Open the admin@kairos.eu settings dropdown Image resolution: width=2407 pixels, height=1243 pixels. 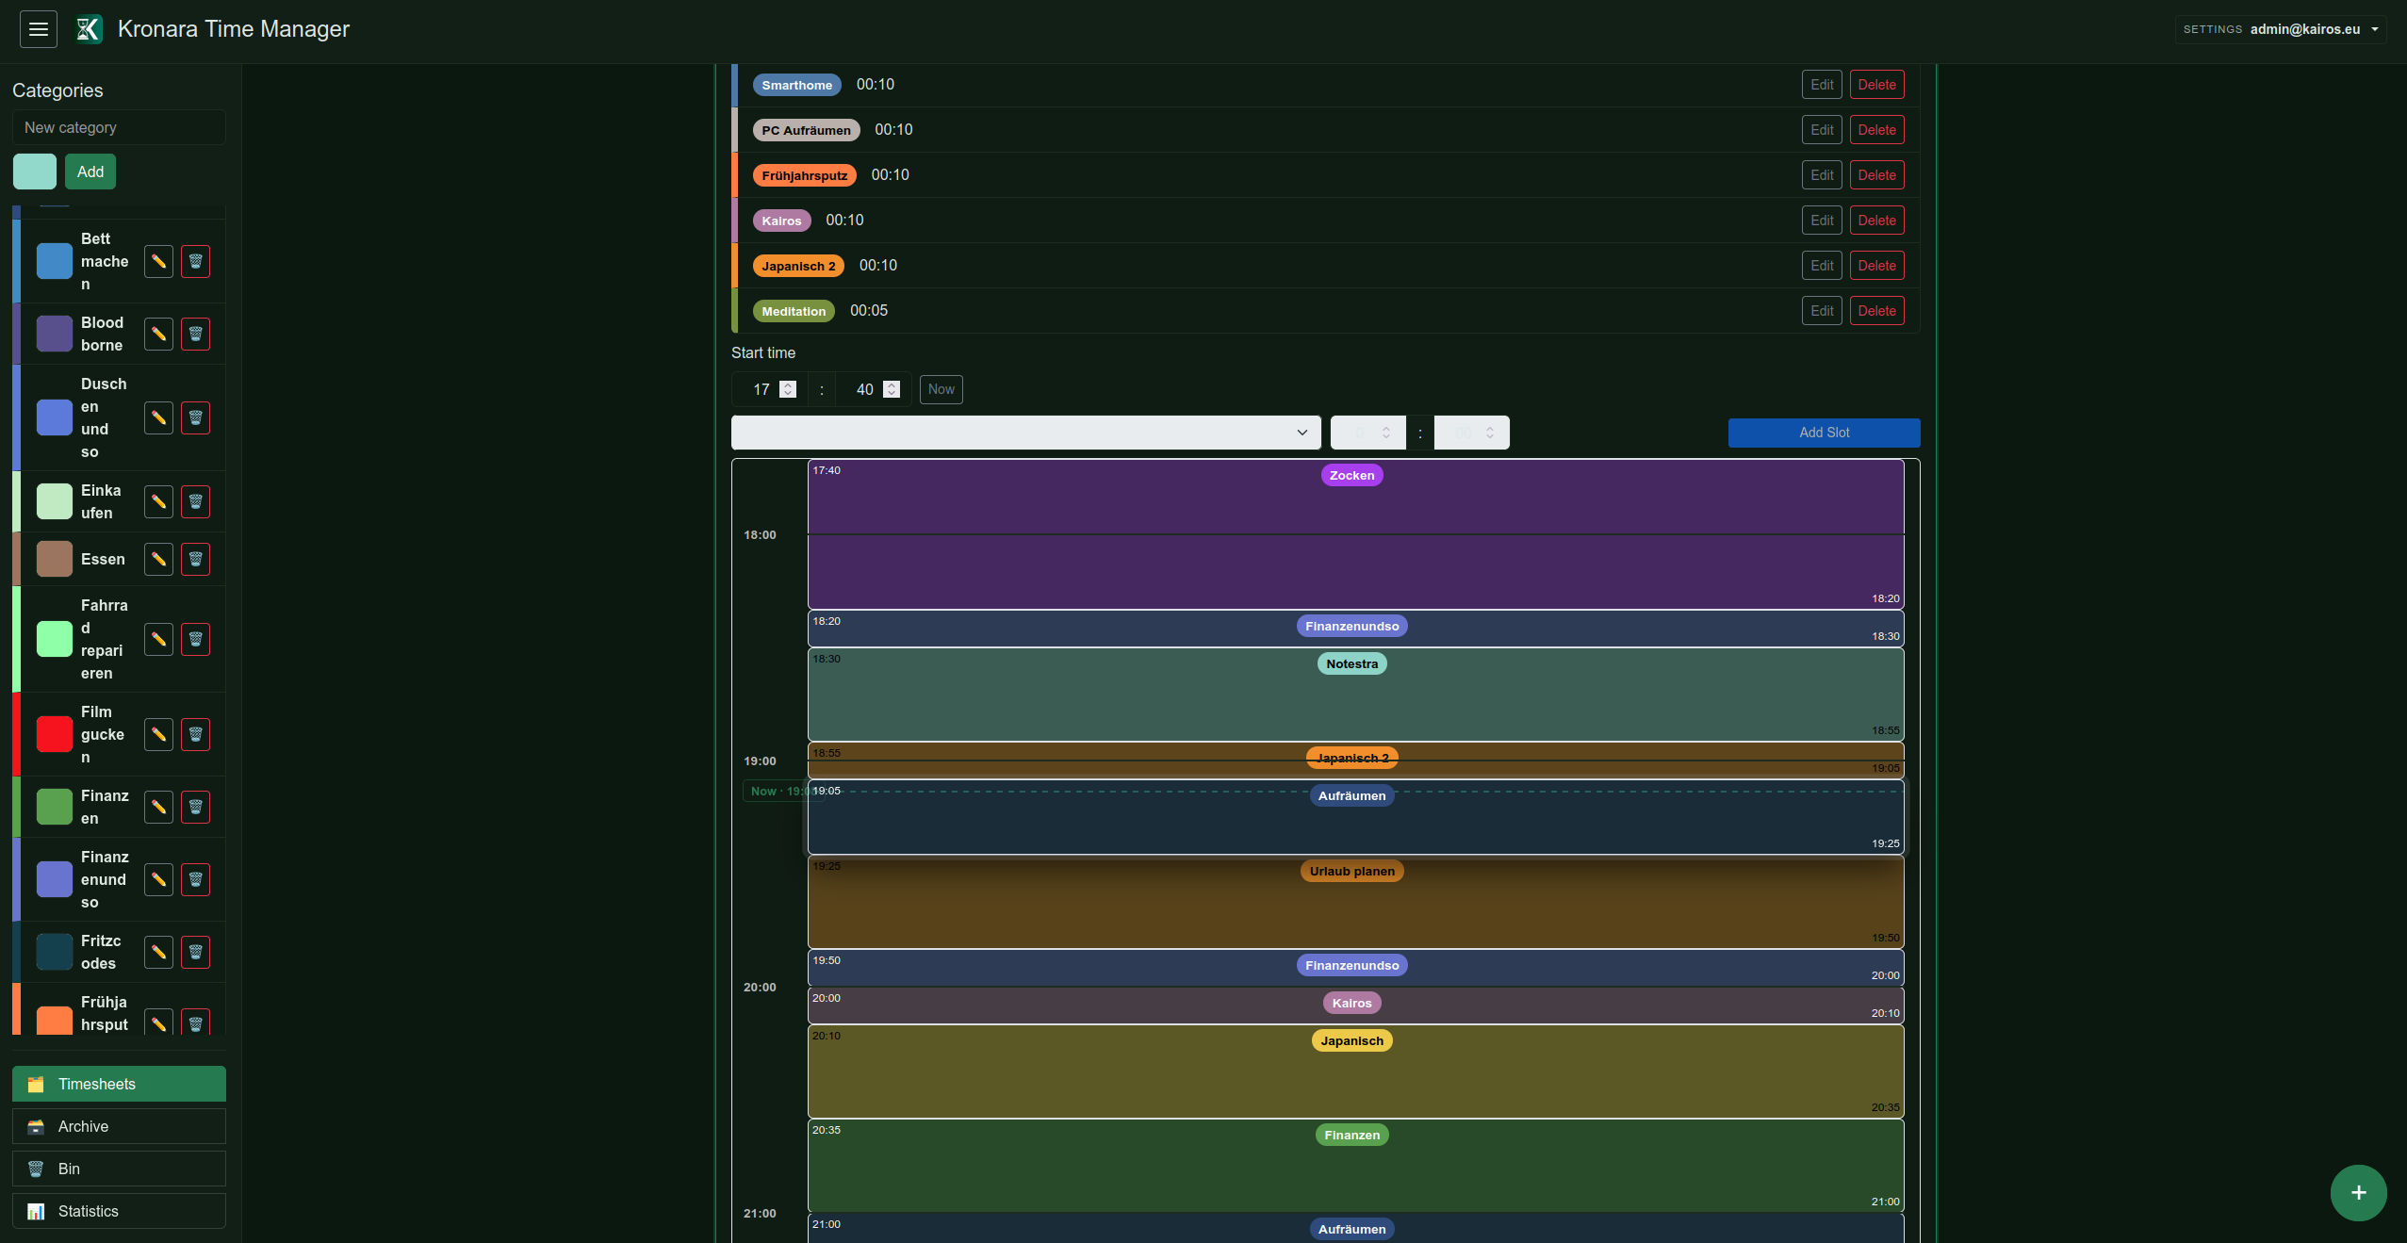pyautogui.click(x=2281, y=29)
